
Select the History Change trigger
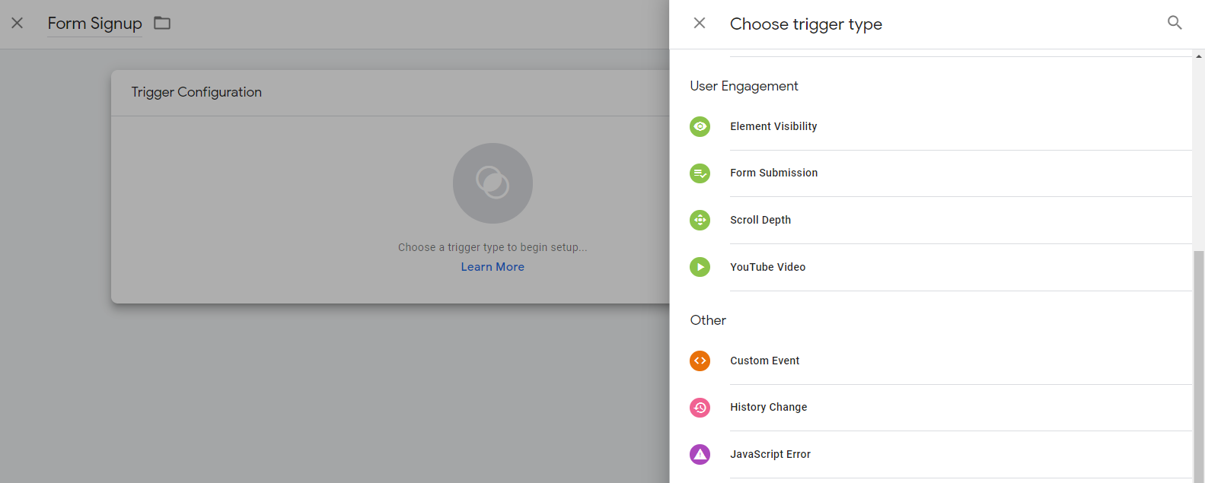941,408
